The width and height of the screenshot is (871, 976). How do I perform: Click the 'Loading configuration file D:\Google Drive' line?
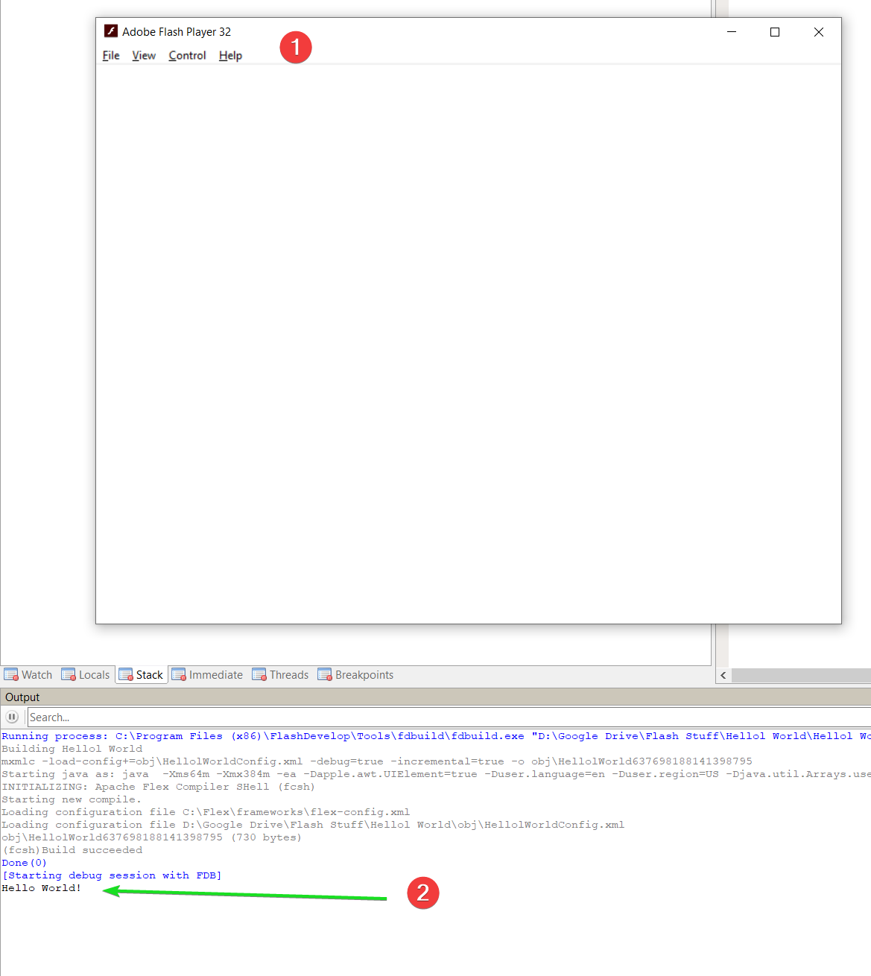tap(313, 825)
